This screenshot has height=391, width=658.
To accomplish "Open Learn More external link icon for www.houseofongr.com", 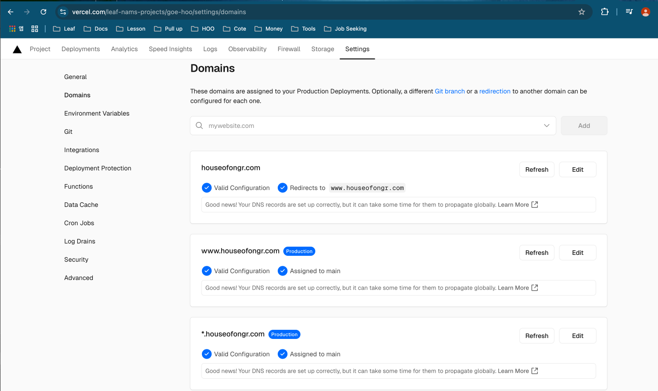I will [535, 288].
